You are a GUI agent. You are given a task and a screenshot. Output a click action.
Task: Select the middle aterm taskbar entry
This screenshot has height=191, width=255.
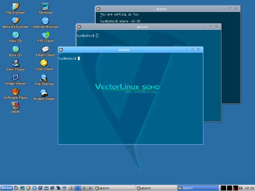tap(157, 188)
